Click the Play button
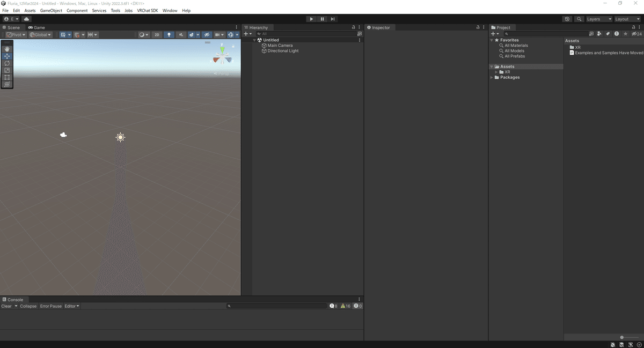Image resolution: width=644 pixels, height=348 pixels. point(311,19)
